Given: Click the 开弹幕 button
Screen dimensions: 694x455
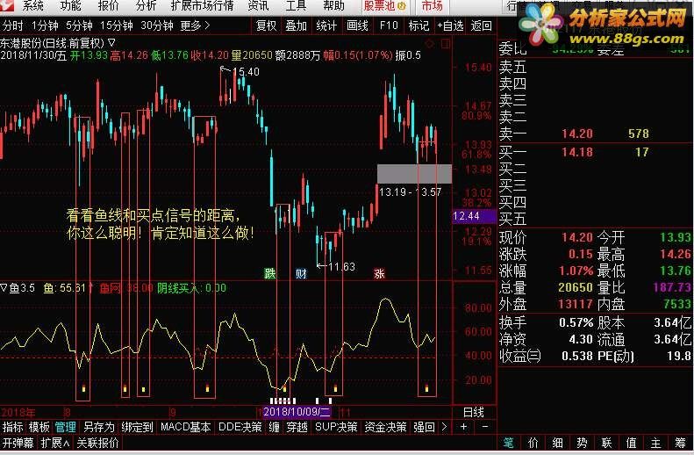Looking at the screenshot, I should click(x=18, y=443).
